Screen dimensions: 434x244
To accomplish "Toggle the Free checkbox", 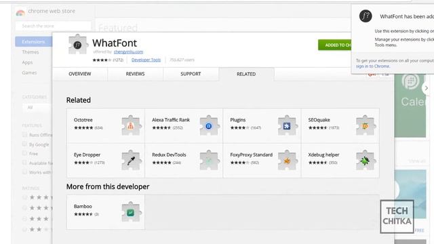I will click(24, 153).
